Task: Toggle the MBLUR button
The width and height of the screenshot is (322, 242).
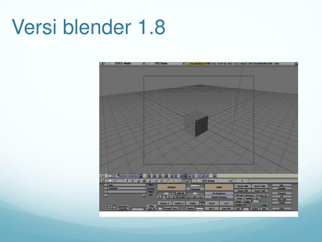Action: point(181,193)
